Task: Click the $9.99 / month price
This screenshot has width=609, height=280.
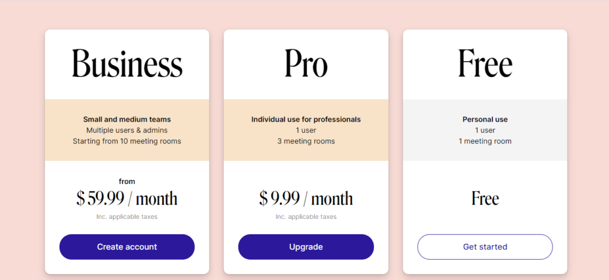Action: (306, 198)
